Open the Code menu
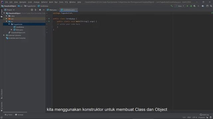Screen dimensions: 213x119 pos(30,2)
